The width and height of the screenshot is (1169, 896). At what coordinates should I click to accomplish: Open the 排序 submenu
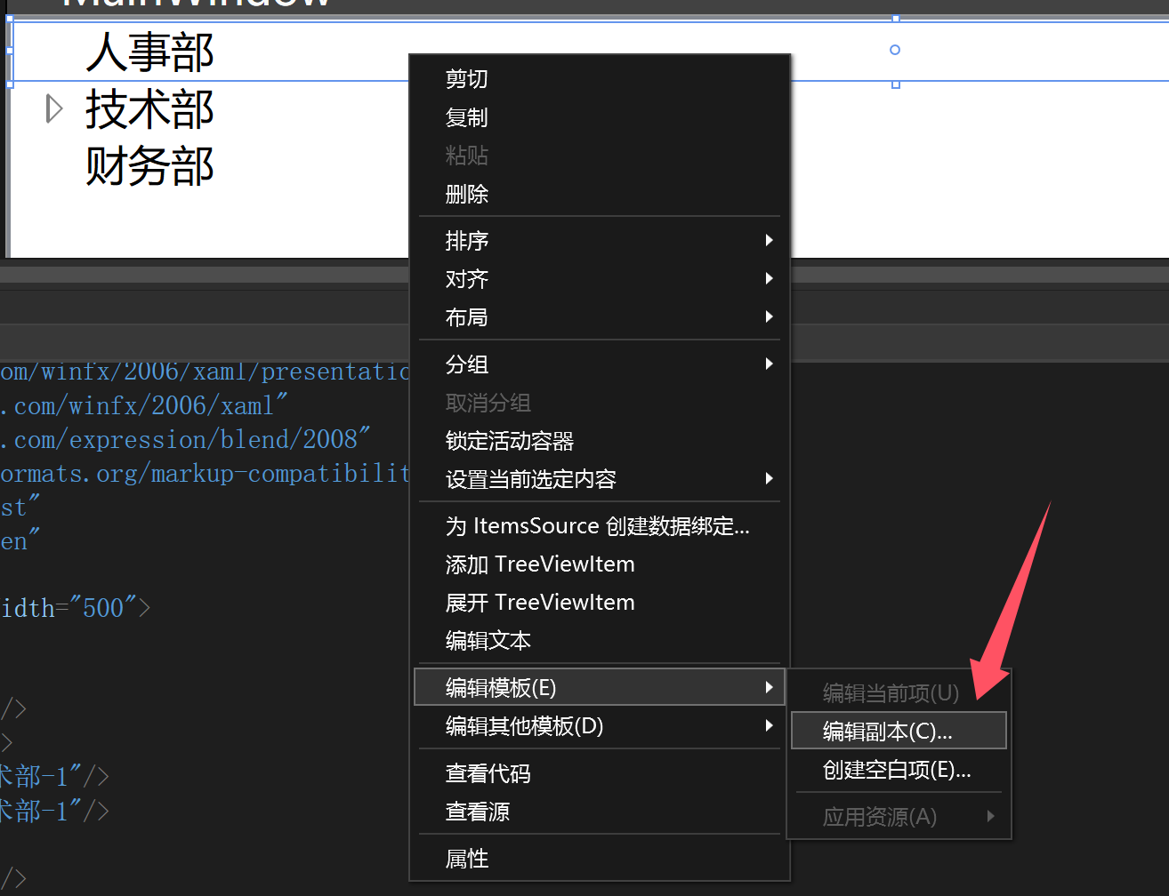[599, 241]
